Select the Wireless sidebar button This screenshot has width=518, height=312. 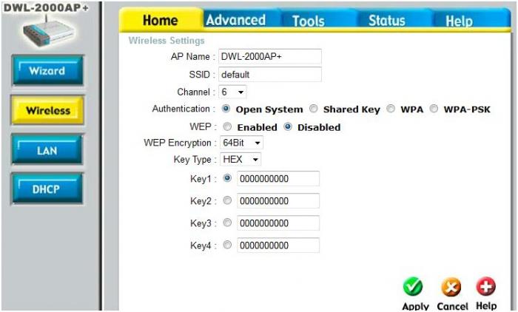pos(48,110)
